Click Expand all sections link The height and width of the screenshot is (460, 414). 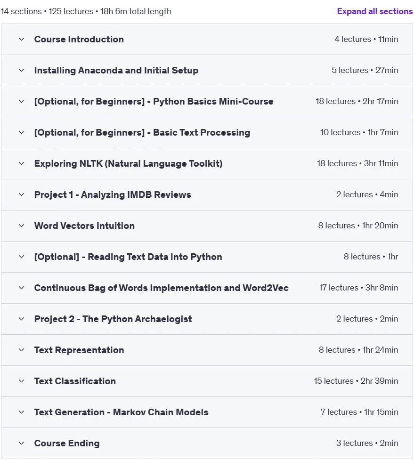375,11
